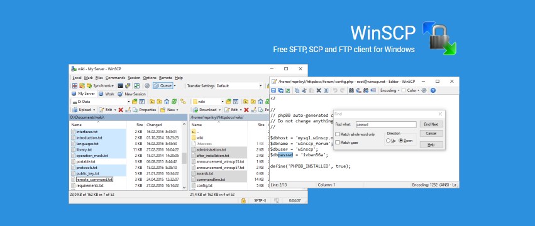Open the Remote menu
535x226 pixels.
coord(165,78)
